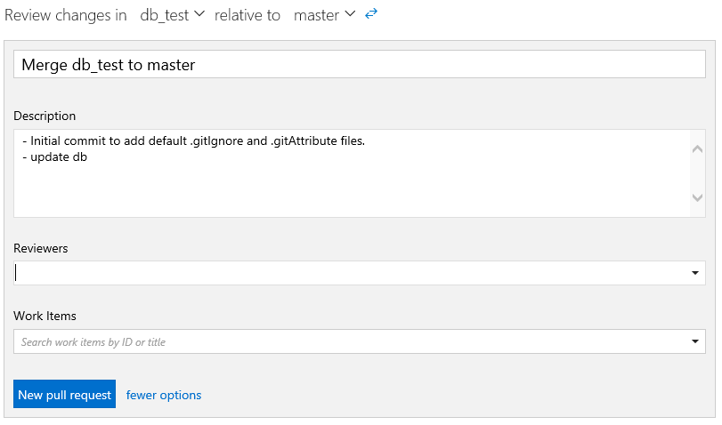
Task: Click the "Review changes in" text
Action: 66,15
